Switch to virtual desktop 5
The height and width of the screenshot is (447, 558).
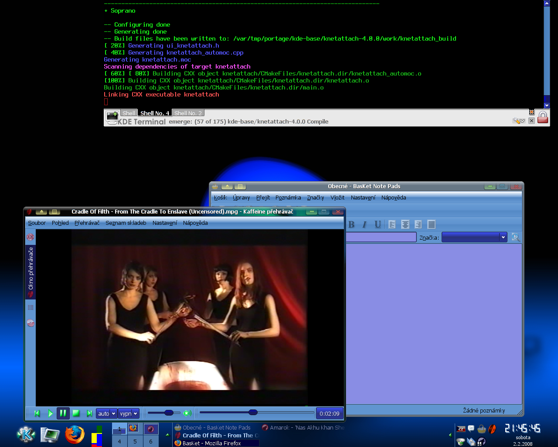coord(135,441)
